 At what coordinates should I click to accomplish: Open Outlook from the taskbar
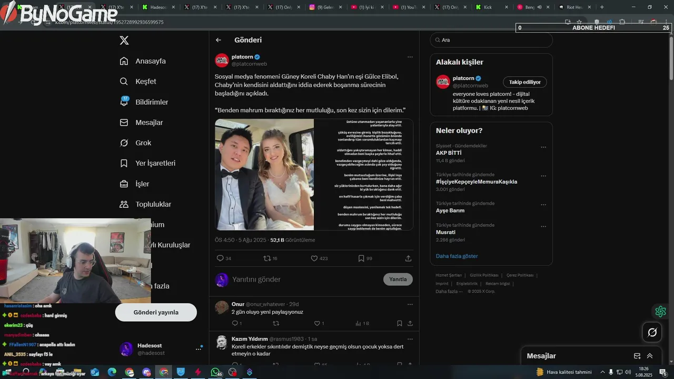click(x=95, y=372)
